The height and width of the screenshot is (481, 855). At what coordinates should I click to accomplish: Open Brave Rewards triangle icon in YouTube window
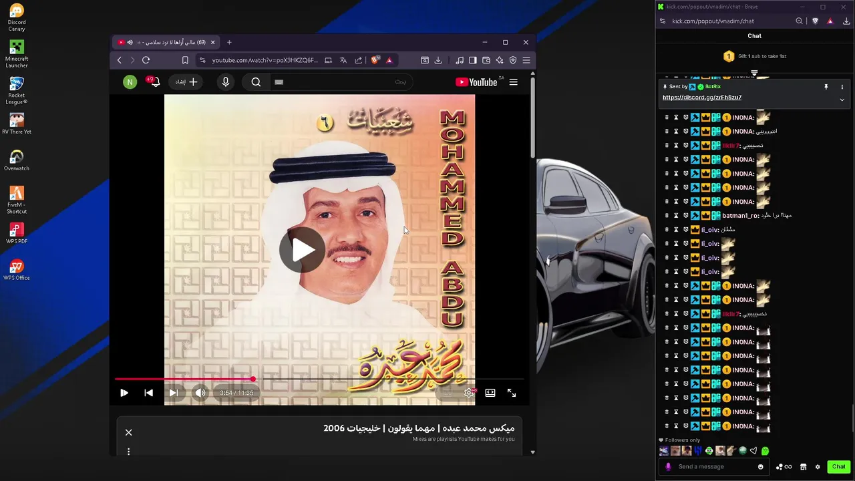(389, 60)
